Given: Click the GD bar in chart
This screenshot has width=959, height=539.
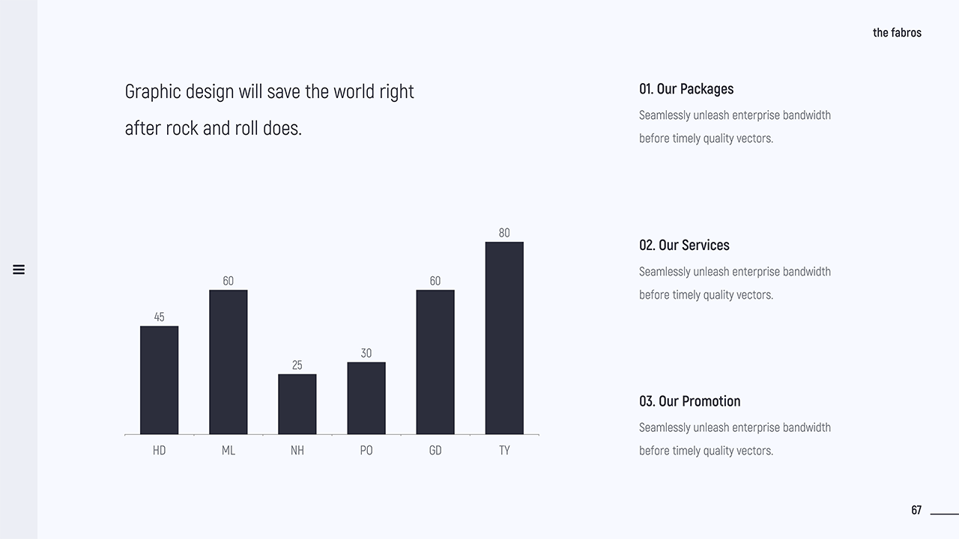Looking at the screenshot, I should [435, 362].
